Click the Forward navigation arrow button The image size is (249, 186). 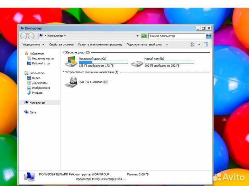[x=31, y=36]
